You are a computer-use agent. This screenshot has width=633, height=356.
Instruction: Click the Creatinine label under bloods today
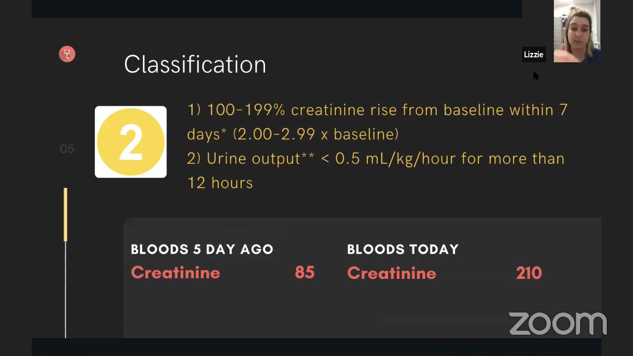pyautogui.click(x=392, y=273)
